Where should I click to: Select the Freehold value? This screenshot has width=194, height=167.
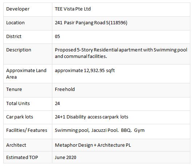click(65, 89)
